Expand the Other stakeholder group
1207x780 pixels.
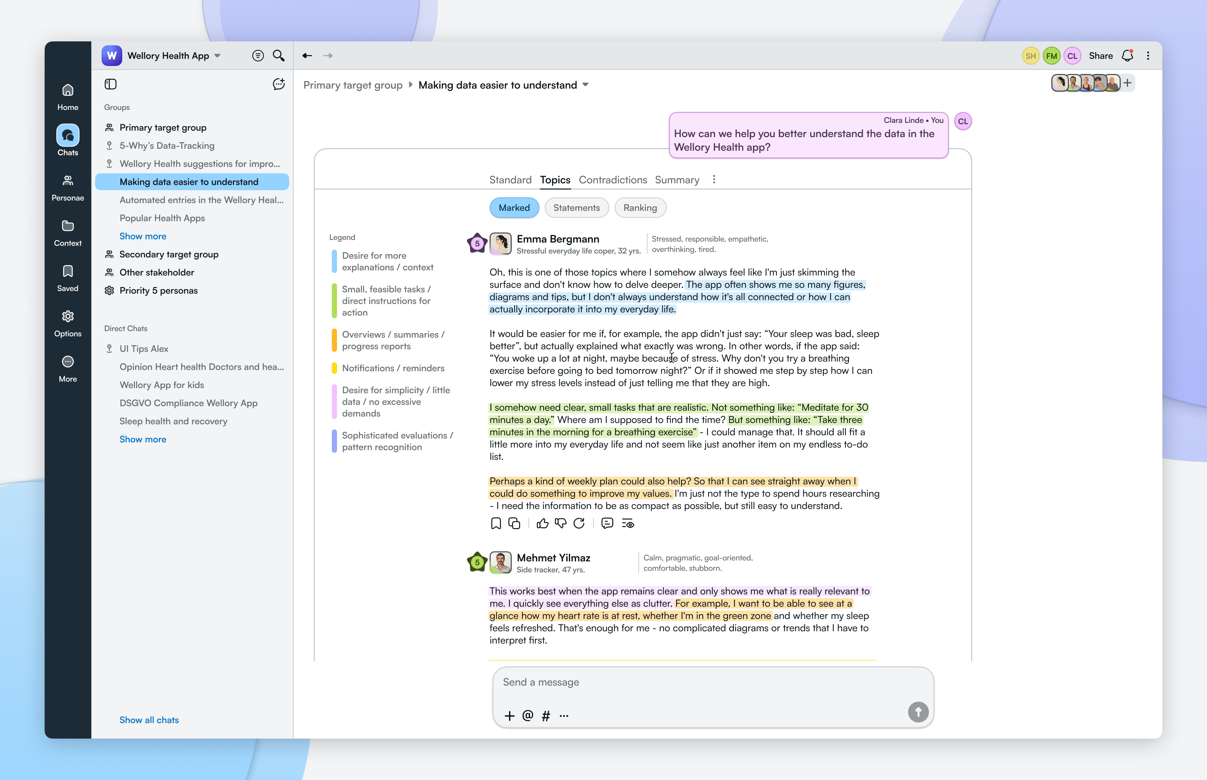[x=157, y=273]
